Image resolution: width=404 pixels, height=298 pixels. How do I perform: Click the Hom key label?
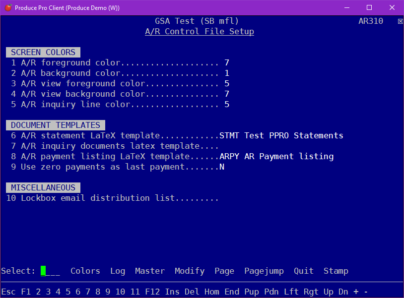(212, 292)
